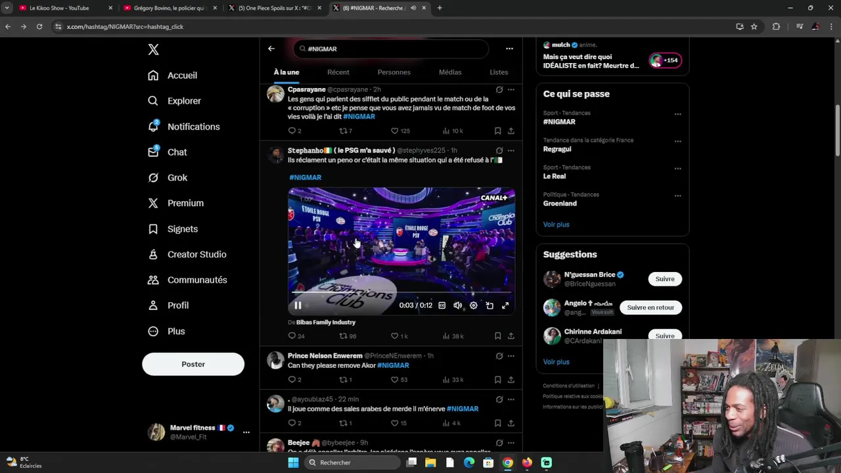This screenshot has width=841, height=473.
Task: Open Profil page
Action: coord(169,305)
